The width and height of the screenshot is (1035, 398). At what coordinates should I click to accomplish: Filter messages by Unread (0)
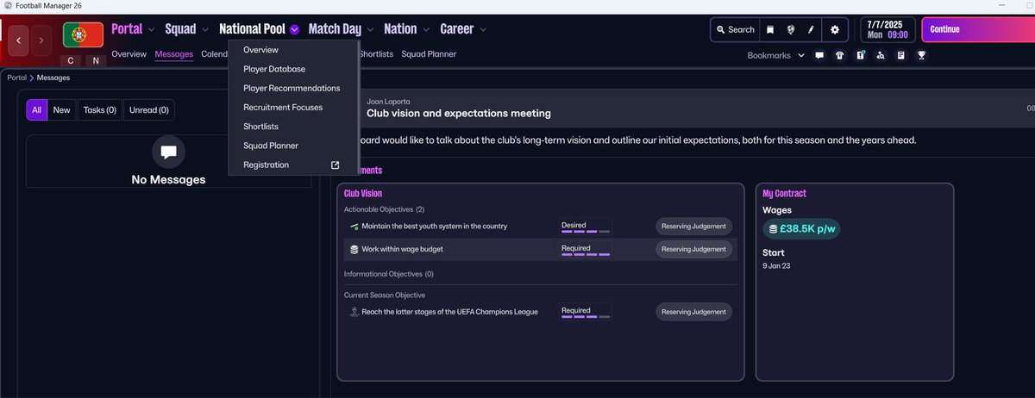[149, 110]
